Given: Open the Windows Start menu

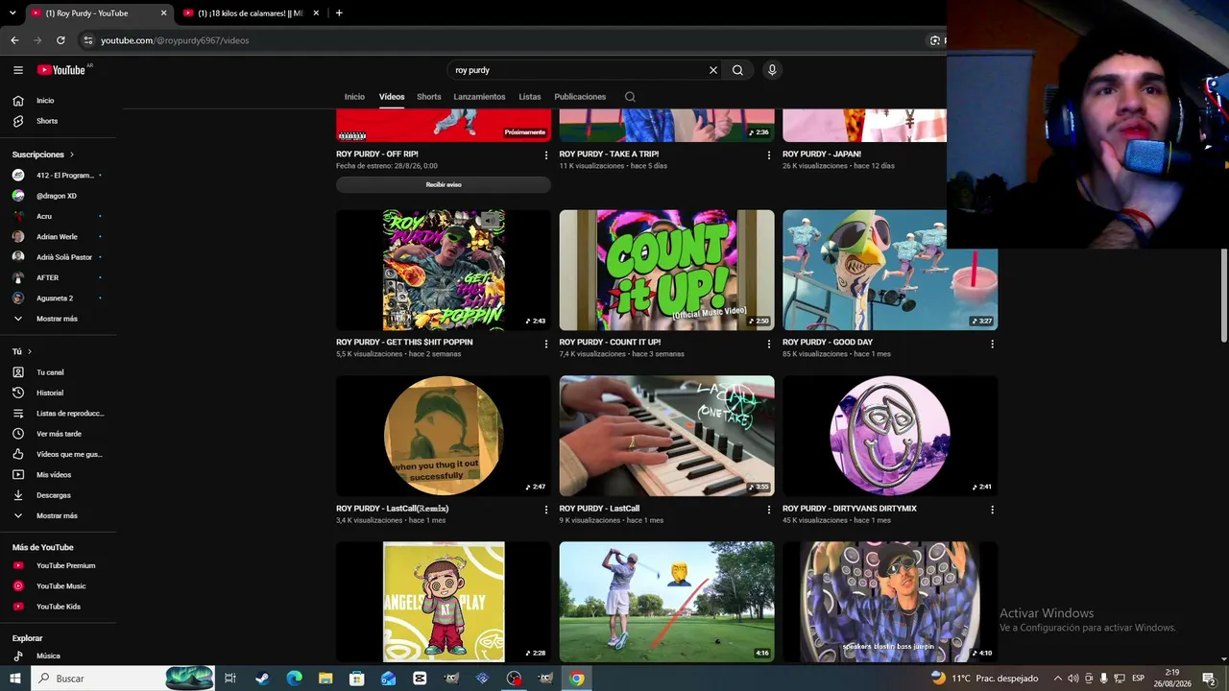Looking at the screenshot, I should 14,679.
